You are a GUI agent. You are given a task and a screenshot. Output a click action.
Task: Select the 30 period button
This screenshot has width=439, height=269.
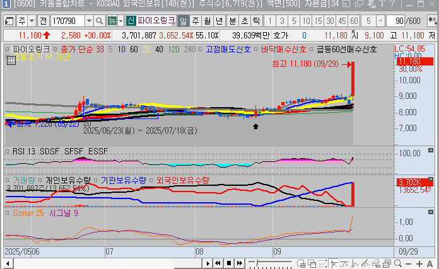tap(330, 21)
